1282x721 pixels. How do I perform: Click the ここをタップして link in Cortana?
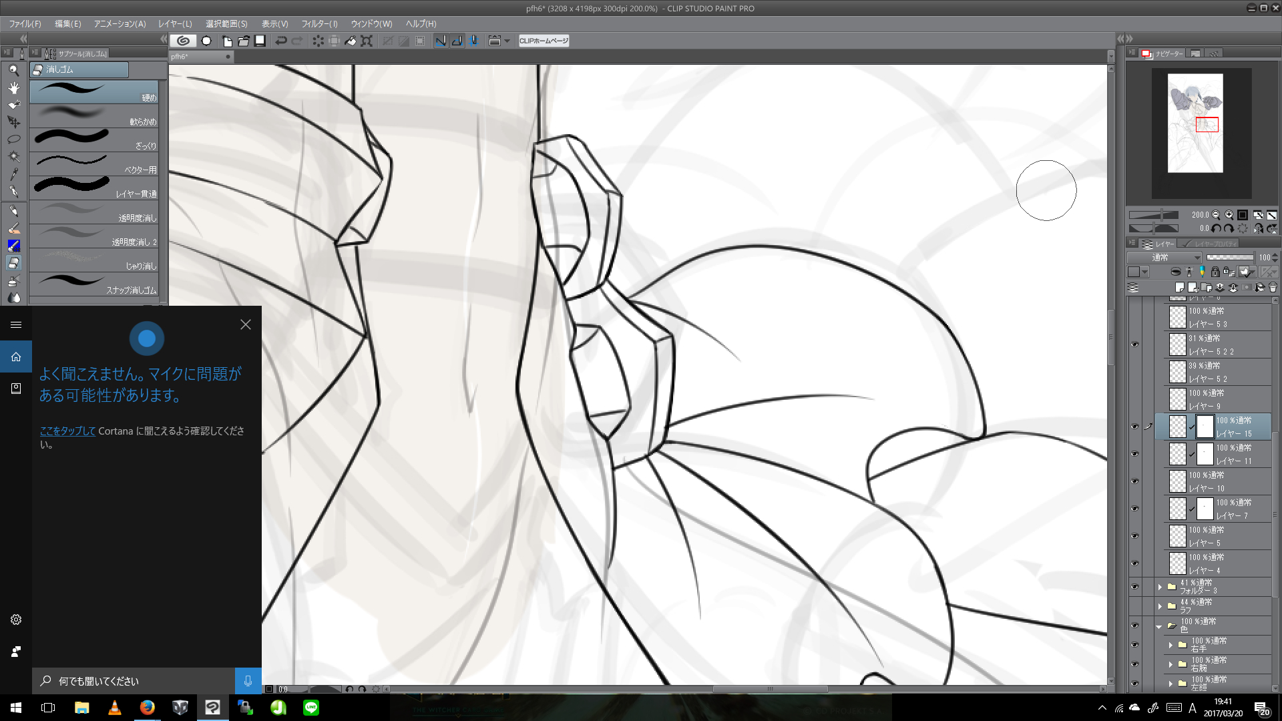[67, 431]
